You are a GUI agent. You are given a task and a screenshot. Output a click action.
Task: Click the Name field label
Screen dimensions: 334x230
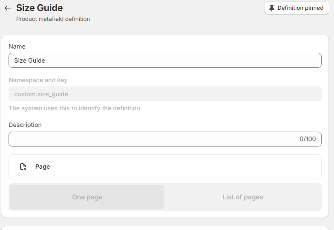(x=17, y=46)
